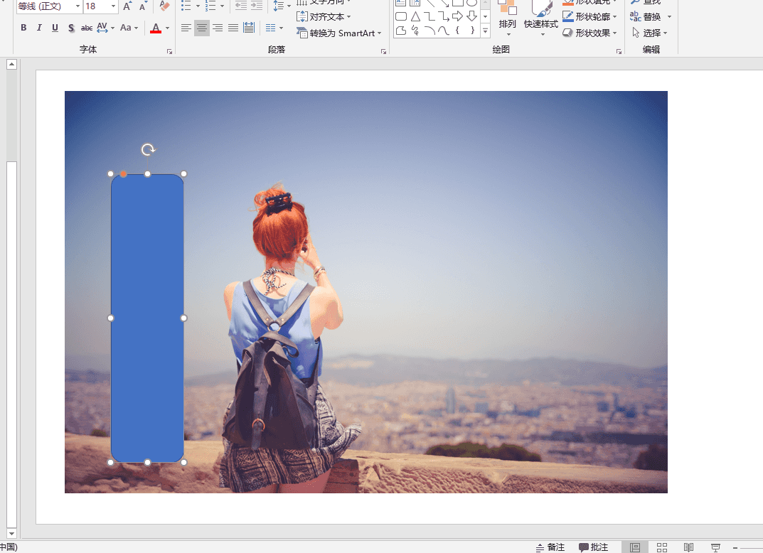The image size is (763, 553).
Task: Pick the right arrow shape
Action: point(458,16)
